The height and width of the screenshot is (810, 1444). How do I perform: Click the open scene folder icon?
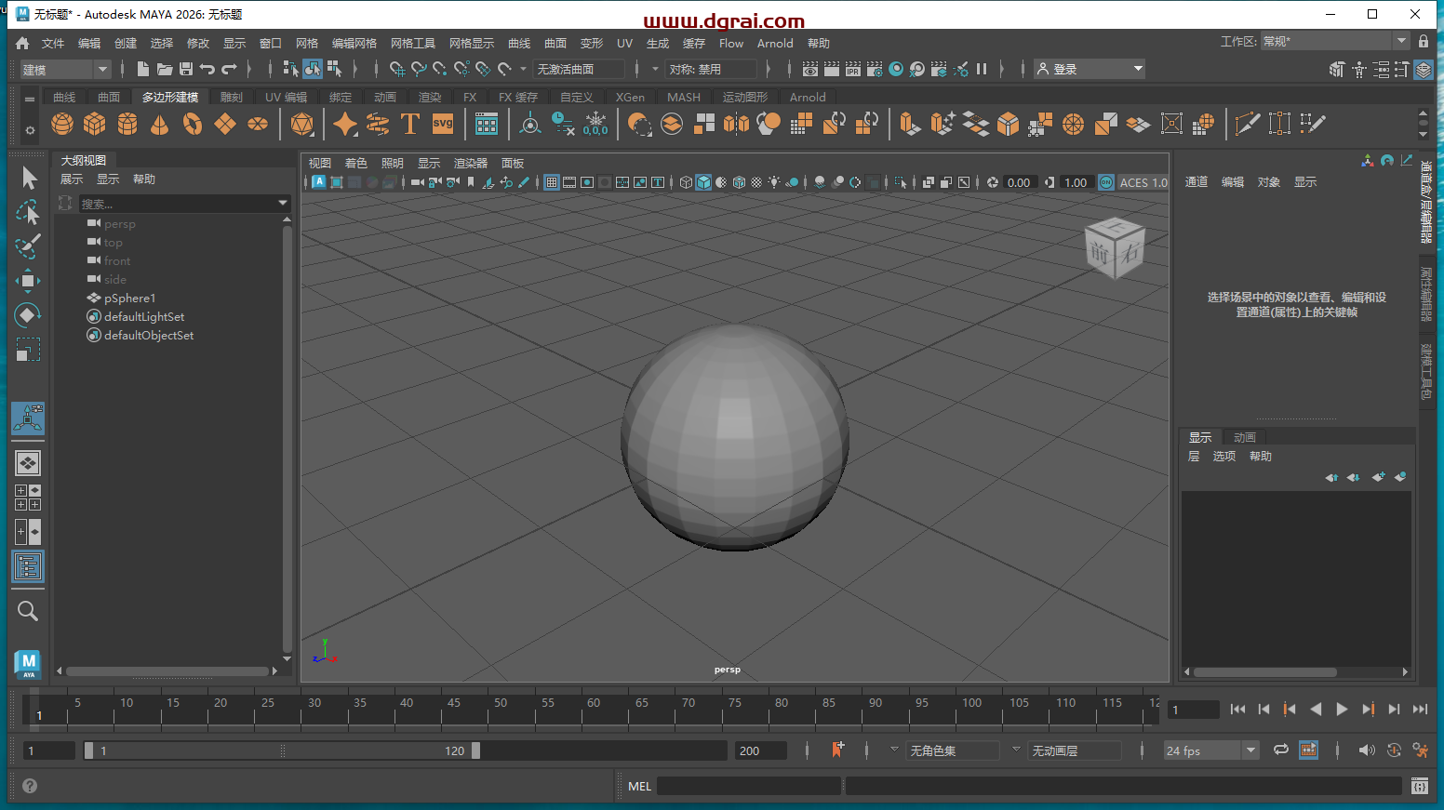click(x=165, y=69)
